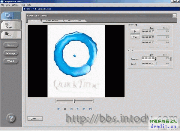Click the Total frames N/A field
This screenshot has height=131, width=180.
click(x=163, y=64)
